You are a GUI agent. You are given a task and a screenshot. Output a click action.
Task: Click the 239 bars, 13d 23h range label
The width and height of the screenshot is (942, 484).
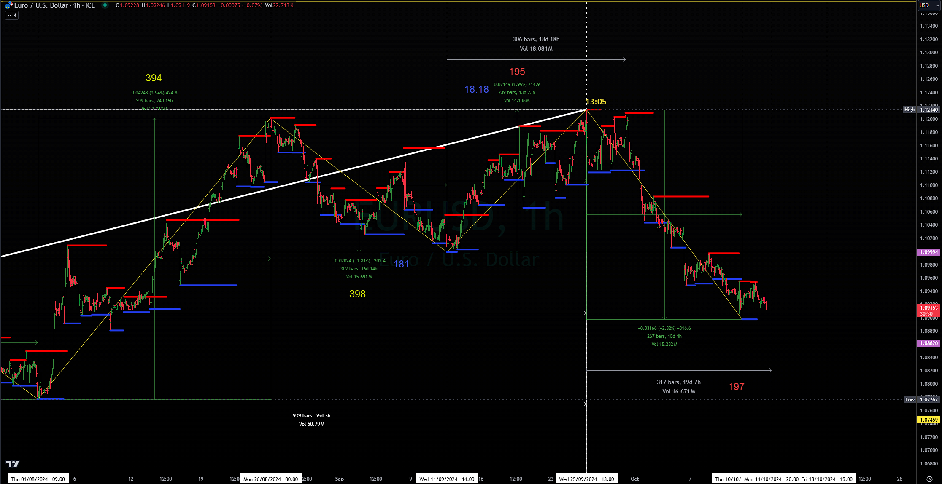point(517,92)
